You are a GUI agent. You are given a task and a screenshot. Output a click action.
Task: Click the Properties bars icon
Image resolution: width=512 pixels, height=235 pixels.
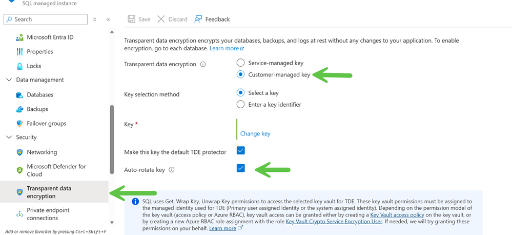[x=19, y=52]
